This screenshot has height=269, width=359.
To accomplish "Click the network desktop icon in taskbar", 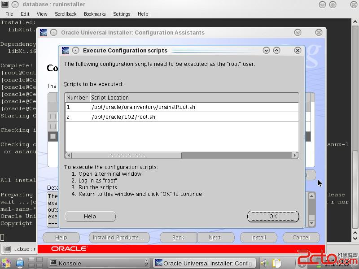I will 20,263.
